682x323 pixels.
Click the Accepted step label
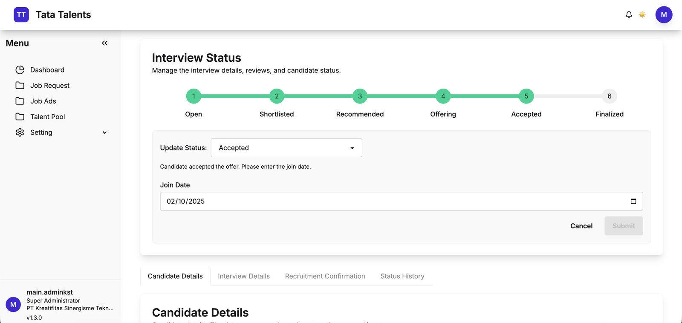(x=526, y=114)
